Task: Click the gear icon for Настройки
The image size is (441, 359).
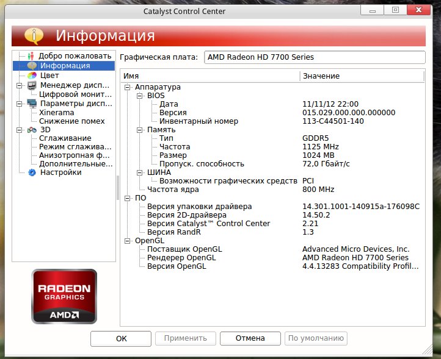Action: [x=32, y=172]
